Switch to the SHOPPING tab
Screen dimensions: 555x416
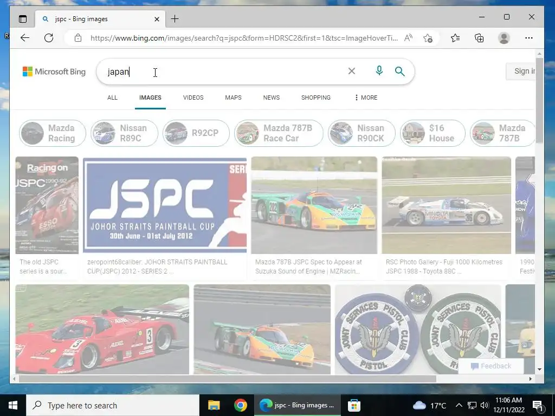[316, 97]
